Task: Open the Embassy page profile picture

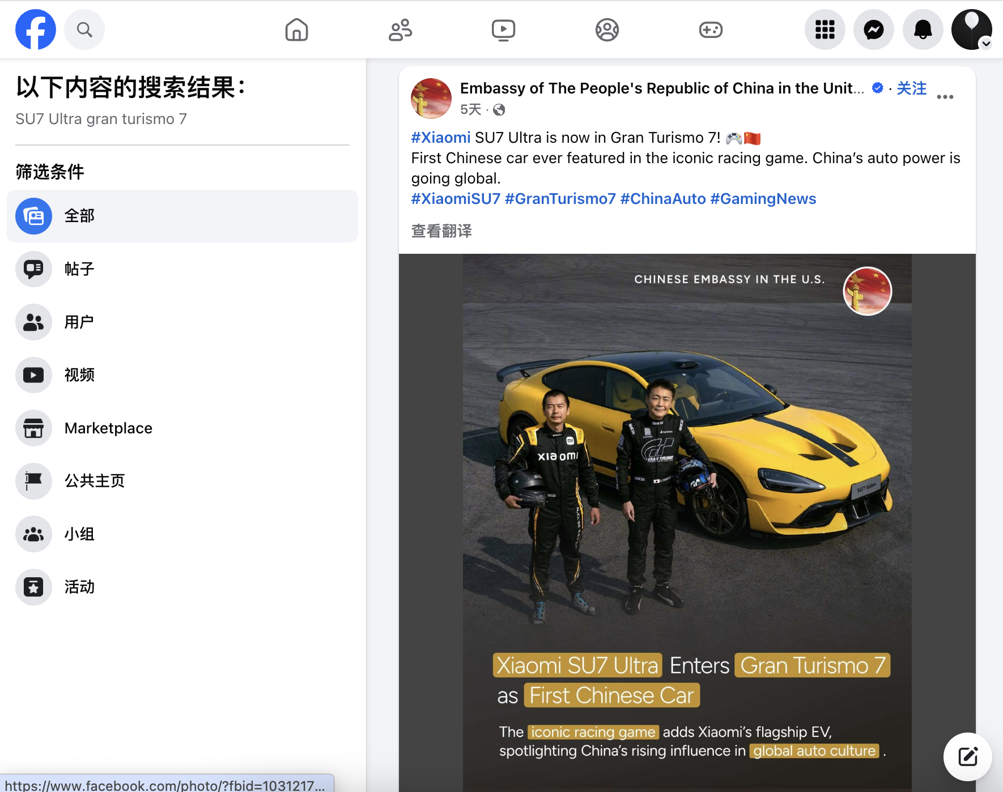Action: (431, 99)
